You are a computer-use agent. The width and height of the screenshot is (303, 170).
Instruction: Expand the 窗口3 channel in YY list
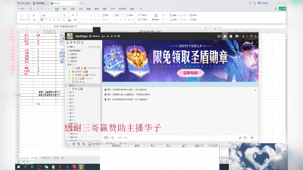68,92
